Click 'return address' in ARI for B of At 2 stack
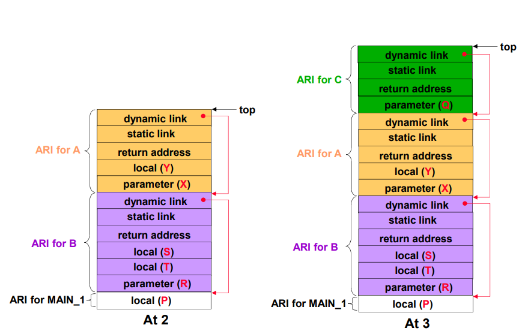This screenshot has height=334, width=522. click(x=154, y=234)
